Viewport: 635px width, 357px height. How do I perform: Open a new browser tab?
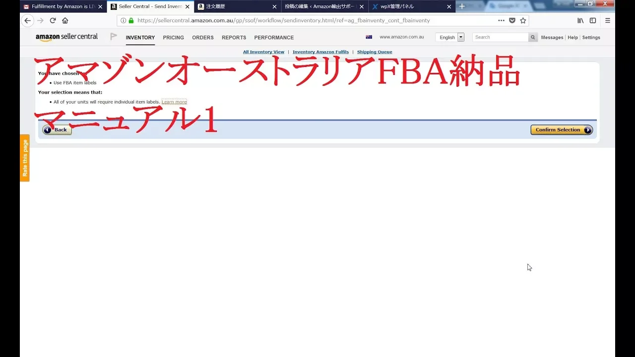(462, 6)
